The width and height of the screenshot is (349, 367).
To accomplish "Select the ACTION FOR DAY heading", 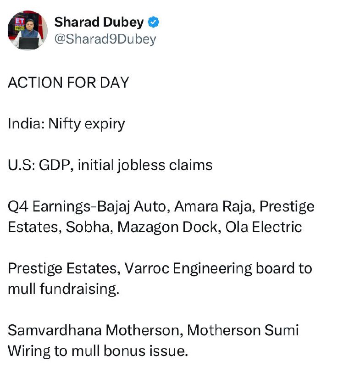I will point(68,83).
